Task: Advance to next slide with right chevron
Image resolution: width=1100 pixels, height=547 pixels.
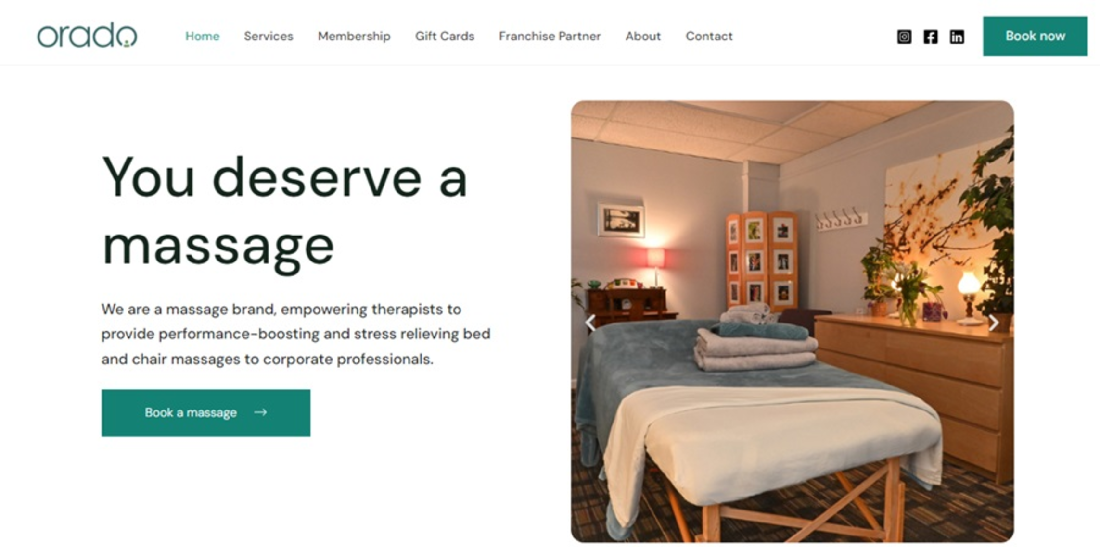Action: coord(994,322)
